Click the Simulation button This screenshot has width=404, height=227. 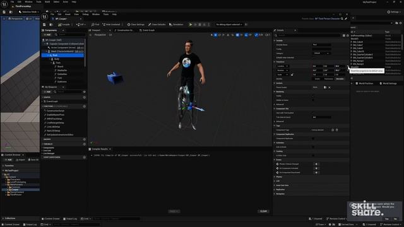176,25
